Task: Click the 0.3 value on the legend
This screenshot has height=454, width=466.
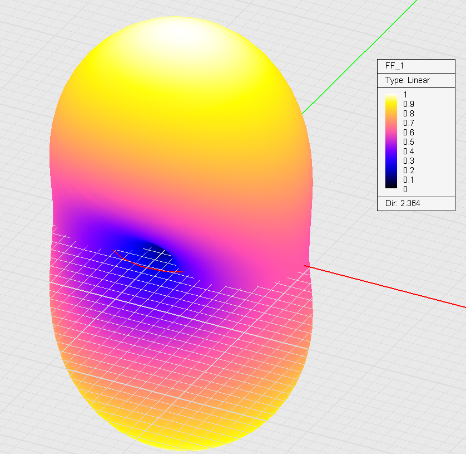Action: click(x=409, y=161)
